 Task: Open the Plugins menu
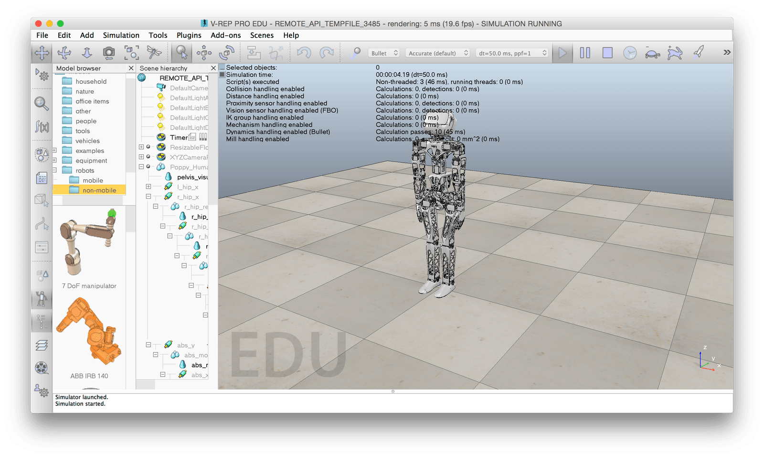[189, 35]
